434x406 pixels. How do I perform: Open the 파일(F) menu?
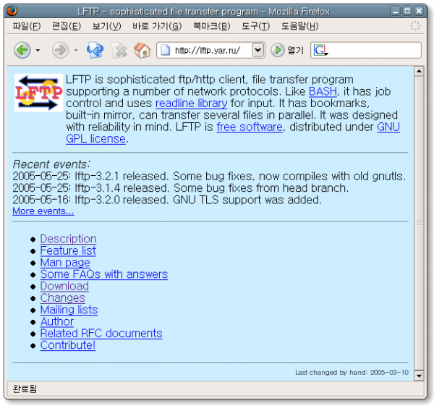coord(27,26)
